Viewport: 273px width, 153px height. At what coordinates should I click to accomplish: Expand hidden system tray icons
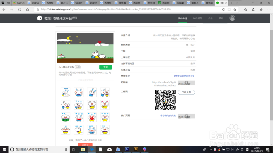(x=211, y=149)
